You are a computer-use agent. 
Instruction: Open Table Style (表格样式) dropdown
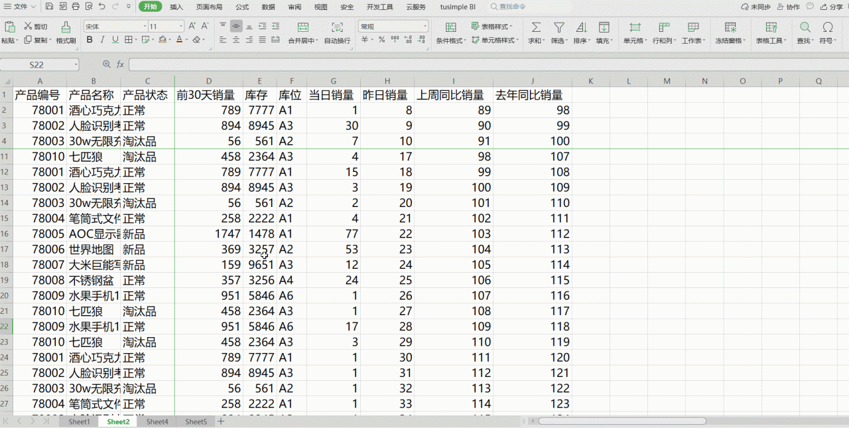coord(491,27)
